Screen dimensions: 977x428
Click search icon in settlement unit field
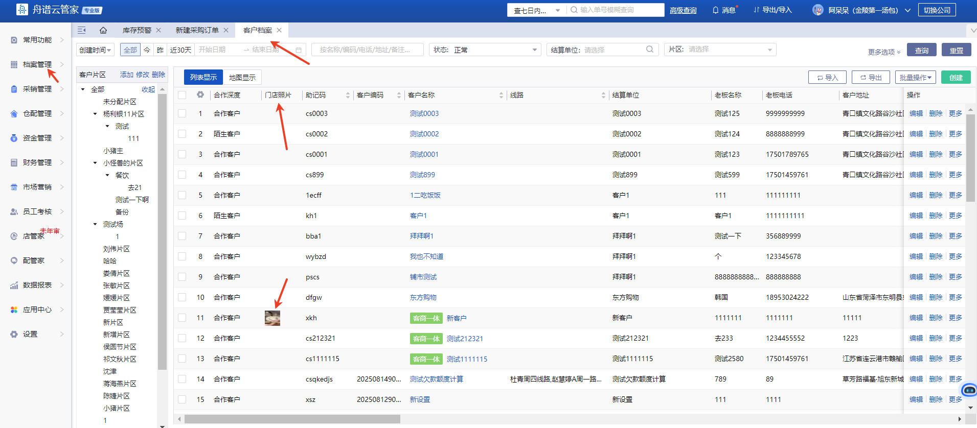pyautogui.click(x=649, y=50)
